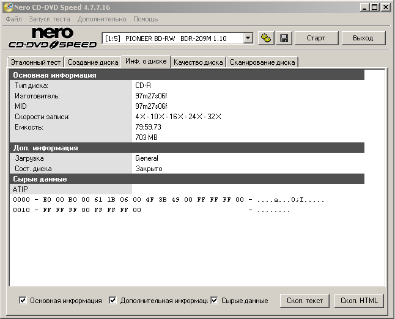This screenshot has height=319, width=395.
Task: Open the Файл menu
Action: coord(13,19)
